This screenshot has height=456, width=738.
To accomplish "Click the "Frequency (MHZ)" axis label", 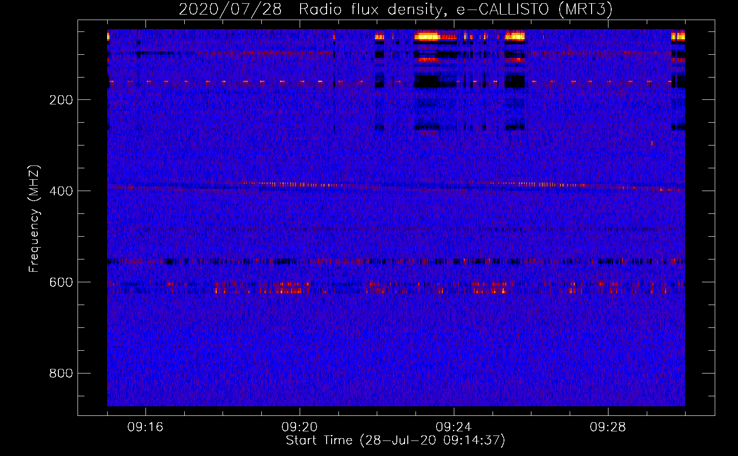I will tap(34, 219).
